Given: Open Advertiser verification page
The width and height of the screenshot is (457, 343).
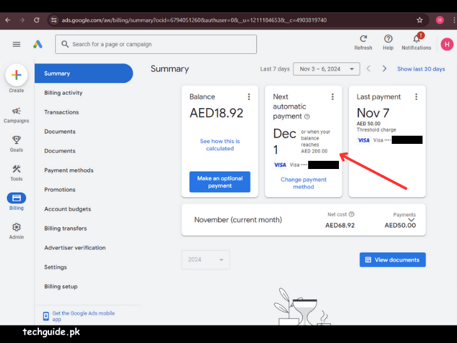Looking at the screenshot, I should pyautogui.click(x=75, y=248).
